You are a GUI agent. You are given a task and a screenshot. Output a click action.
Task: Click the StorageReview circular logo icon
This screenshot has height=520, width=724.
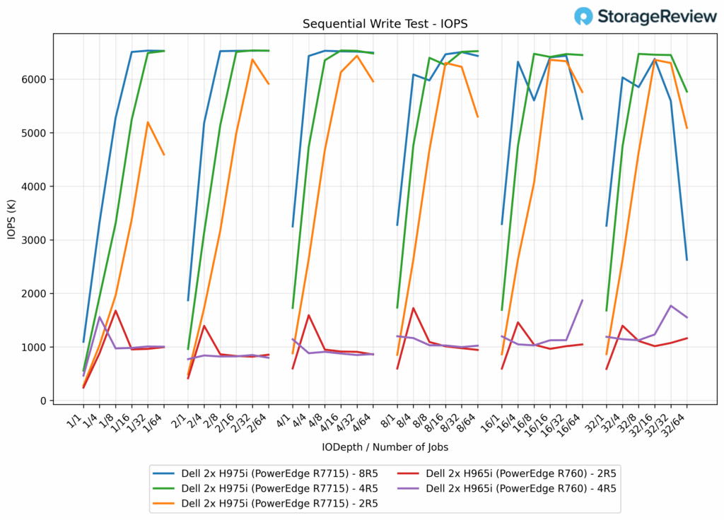coord(584,16)
